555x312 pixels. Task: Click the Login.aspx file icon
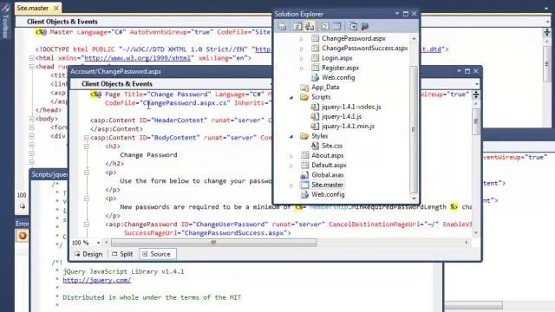315,58
